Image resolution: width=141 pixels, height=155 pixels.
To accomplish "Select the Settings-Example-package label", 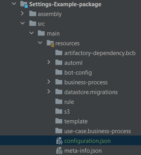I will [65, 4].
